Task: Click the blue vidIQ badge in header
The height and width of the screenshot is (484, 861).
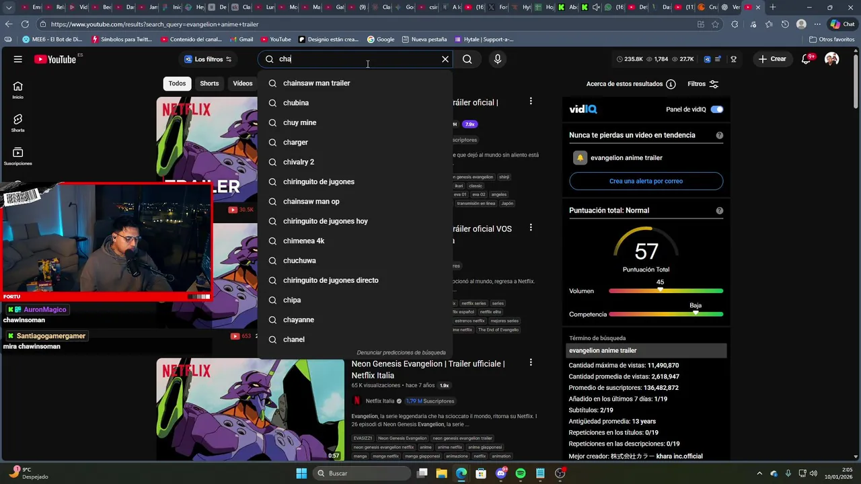Action: [707, 59]
